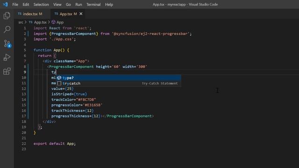Select the type? autocomplete suggestion
299x168 pixels.
pyautogui.click(x=118, y=78)
